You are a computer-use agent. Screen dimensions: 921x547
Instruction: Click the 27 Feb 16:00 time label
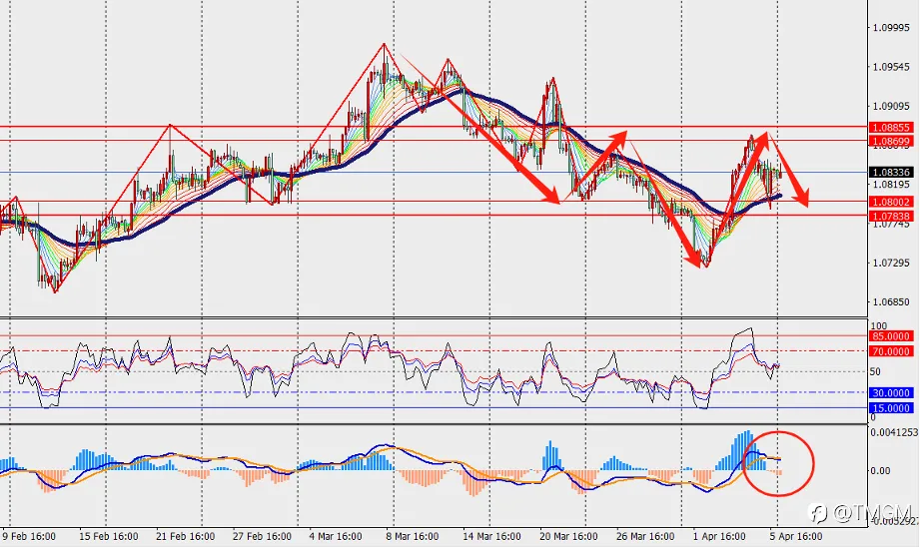(262, 536)
